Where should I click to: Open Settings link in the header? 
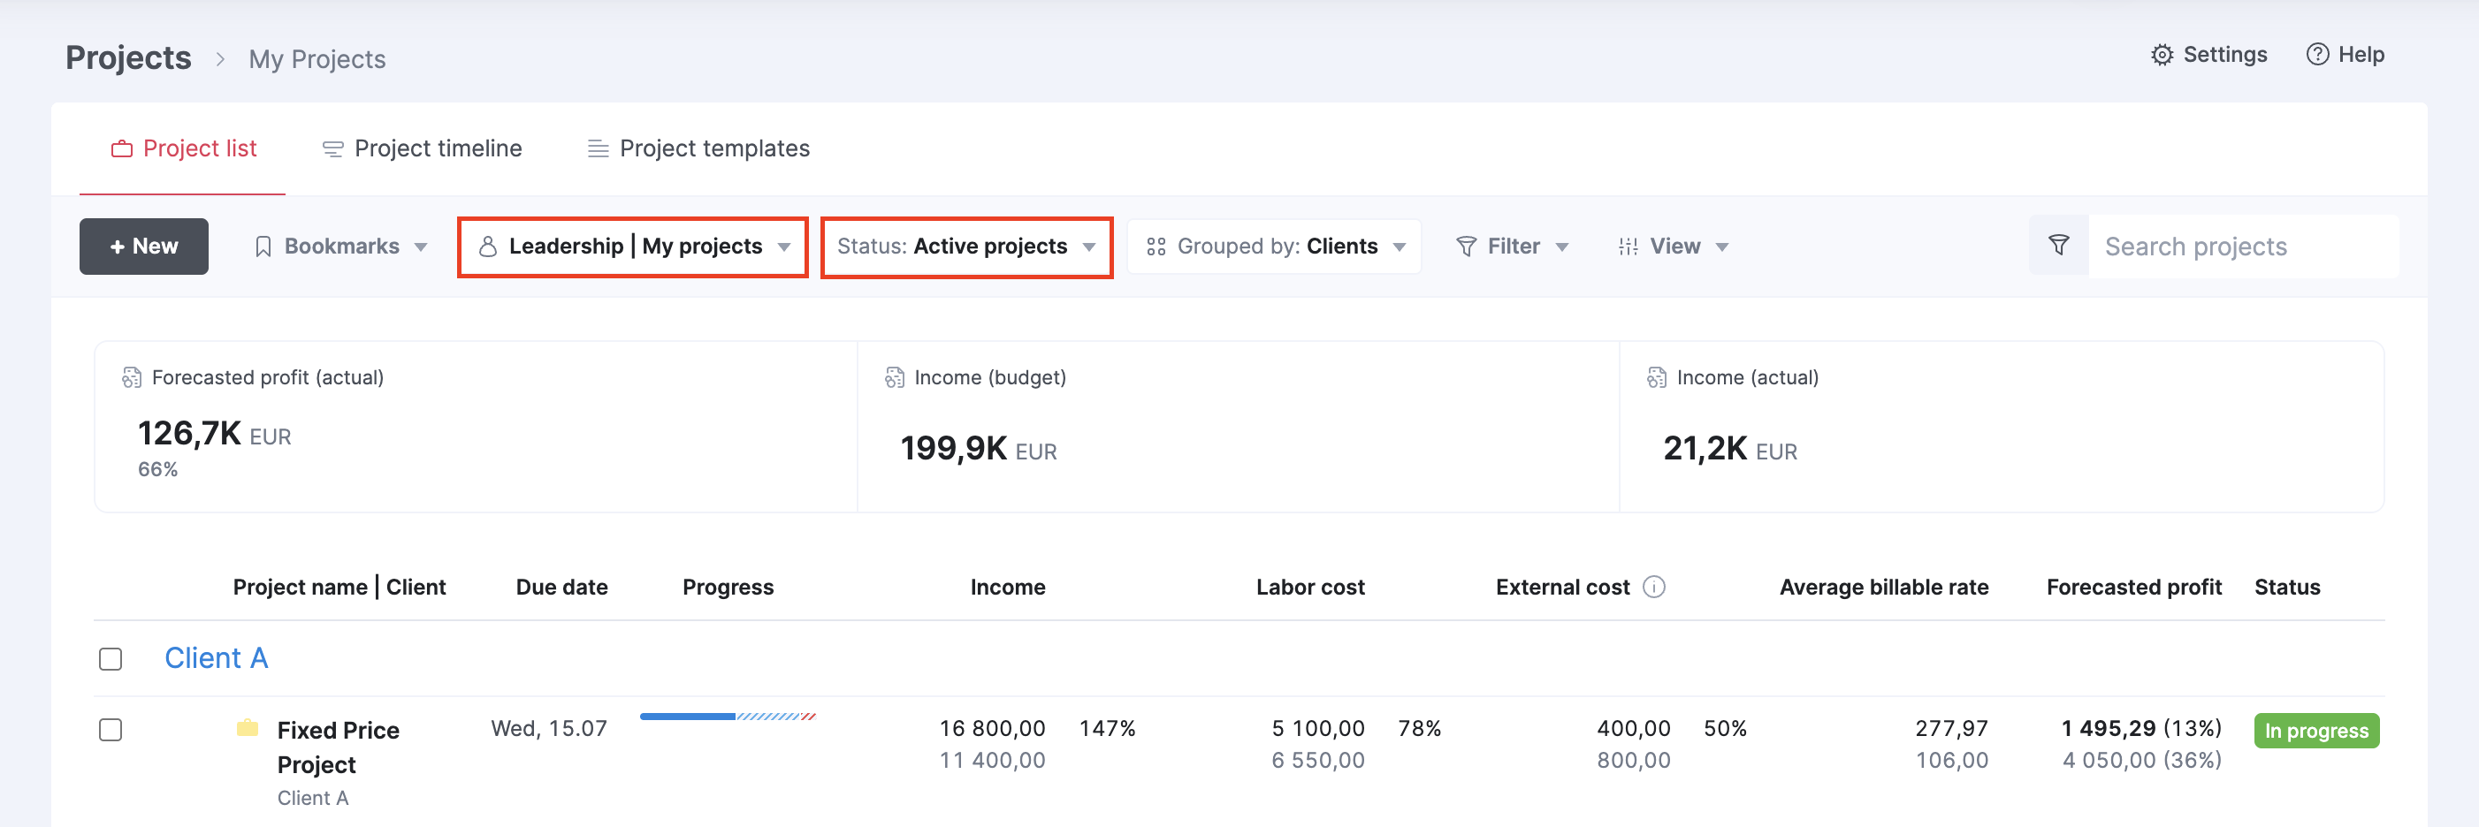(x=2209, y=55)
